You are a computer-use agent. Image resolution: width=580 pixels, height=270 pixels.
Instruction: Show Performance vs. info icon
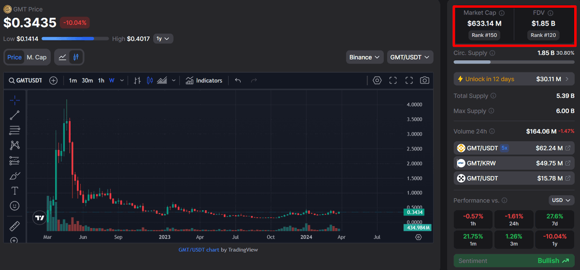504,200
